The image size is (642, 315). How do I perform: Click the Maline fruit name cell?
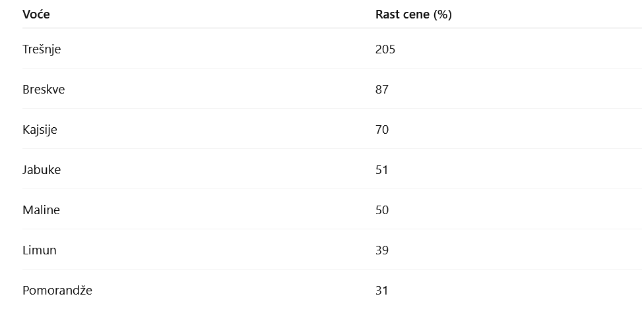[x=41, y=210]
